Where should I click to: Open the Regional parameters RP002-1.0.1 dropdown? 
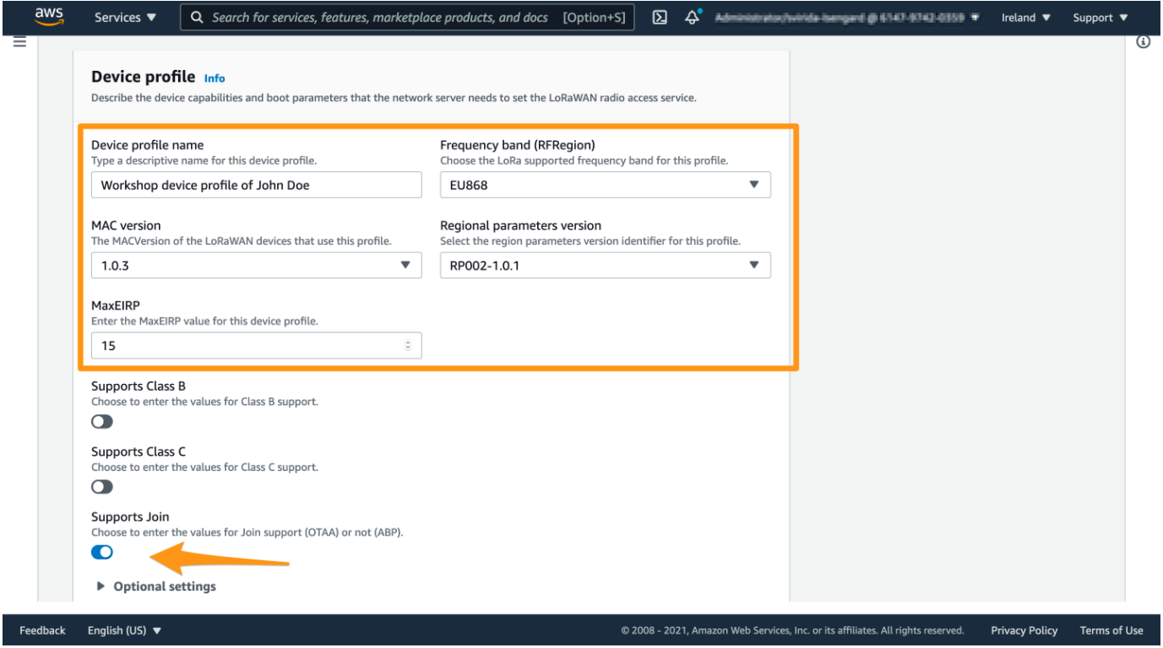[605, 265]
